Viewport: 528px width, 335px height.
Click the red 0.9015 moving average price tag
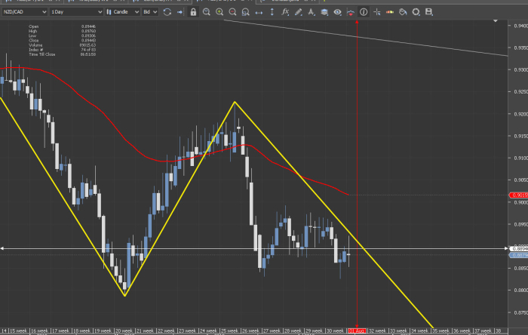tap(519, 195)
